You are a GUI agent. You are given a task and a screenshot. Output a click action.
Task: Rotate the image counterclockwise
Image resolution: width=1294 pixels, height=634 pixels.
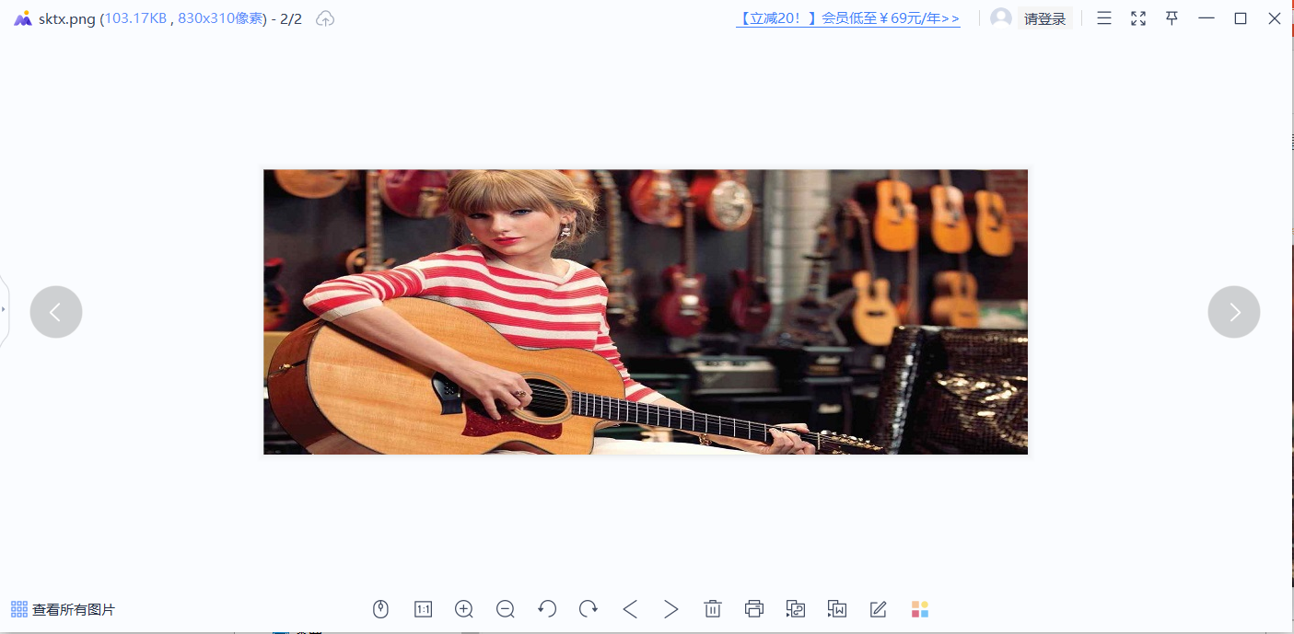(x=547, y=609)
